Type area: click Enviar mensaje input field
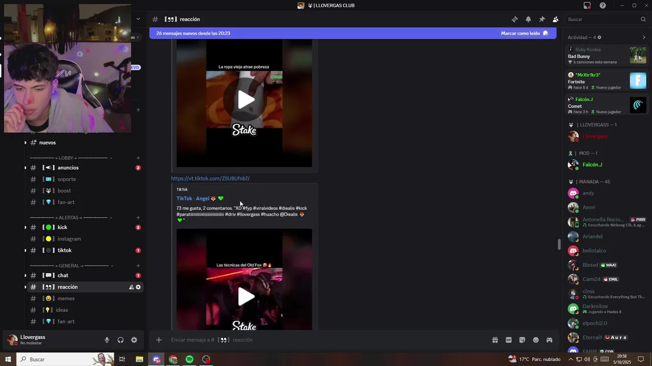The image size is (652, 366). pyautogui.click(x=326, y=340)
